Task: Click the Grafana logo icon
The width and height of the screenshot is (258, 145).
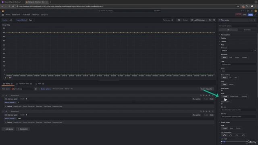Action: pos(3,11)
